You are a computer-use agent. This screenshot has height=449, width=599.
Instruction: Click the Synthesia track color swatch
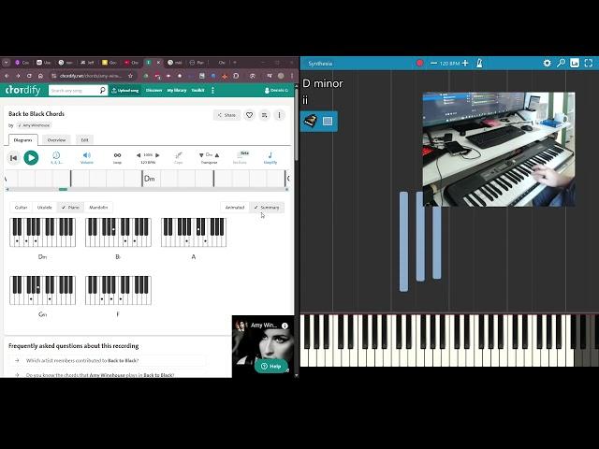point(328,121)
